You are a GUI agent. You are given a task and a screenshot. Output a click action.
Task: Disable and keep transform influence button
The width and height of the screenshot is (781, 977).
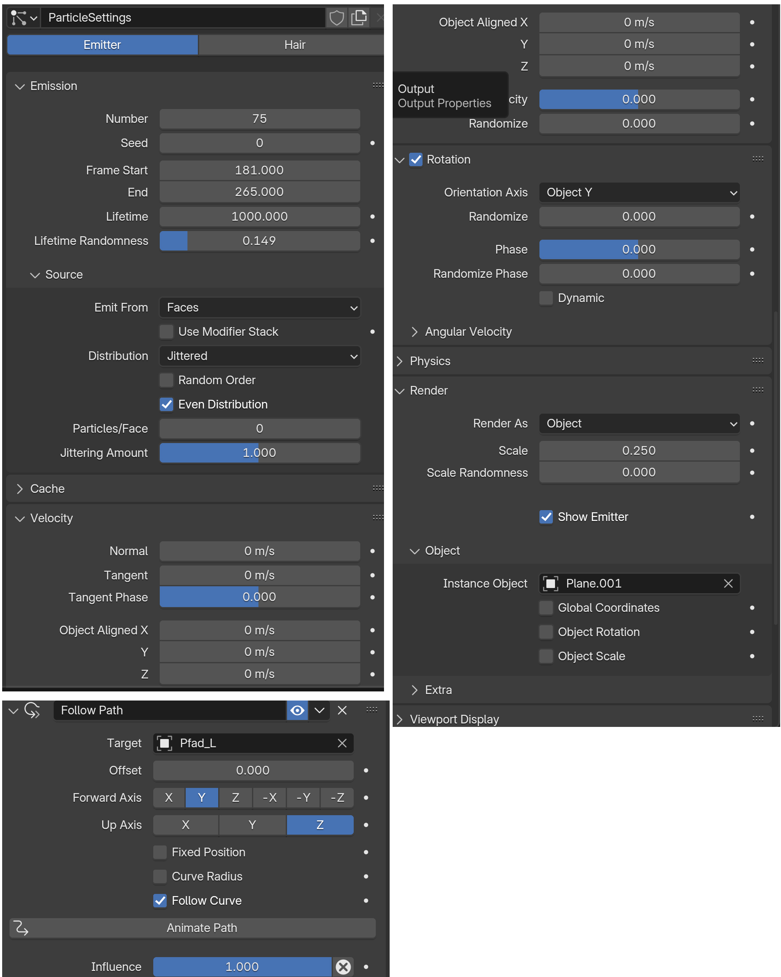click(343, 967)
